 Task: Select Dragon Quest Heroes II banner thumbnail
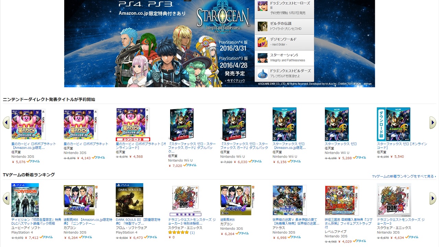click(x=262, y=6)
